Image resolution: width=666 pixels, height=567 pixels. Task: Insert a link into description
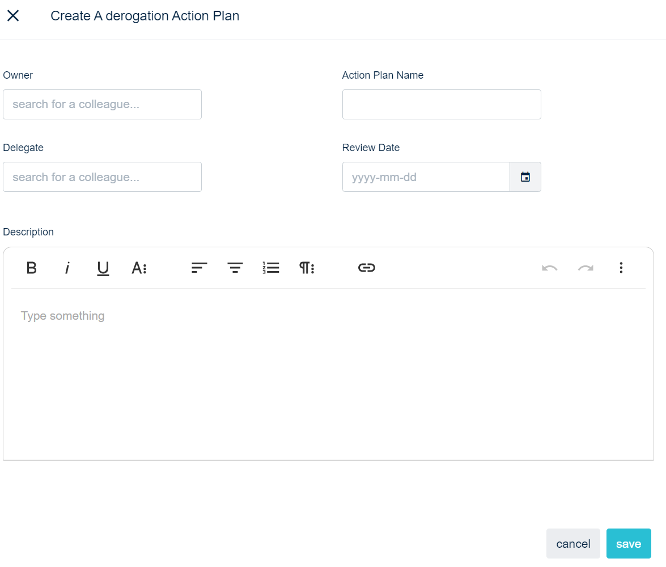point(367,268)
